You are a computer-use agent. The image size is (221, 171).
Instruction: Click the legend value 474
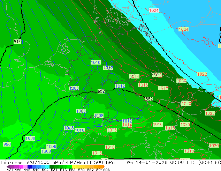(10, 170)
